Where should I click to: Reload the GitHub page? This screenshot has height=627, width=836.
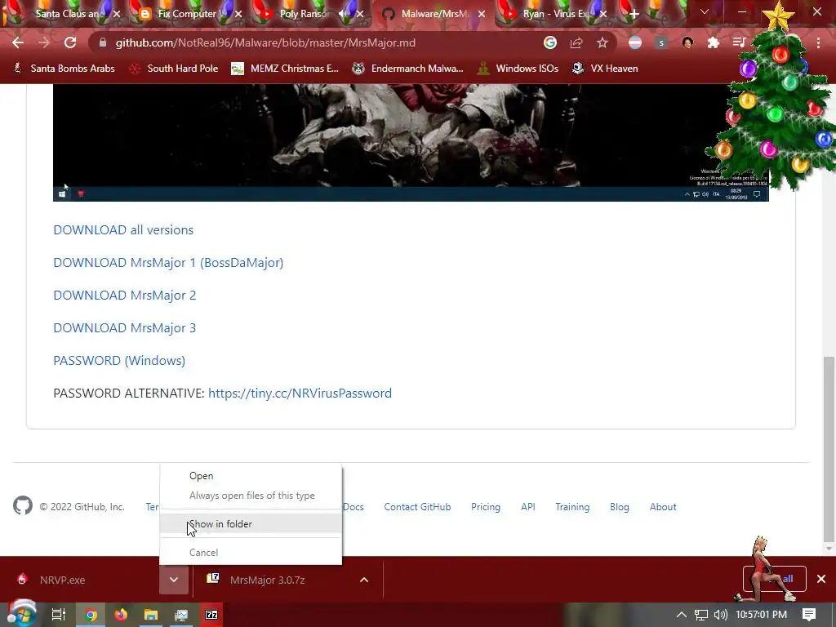click(70, 42)
